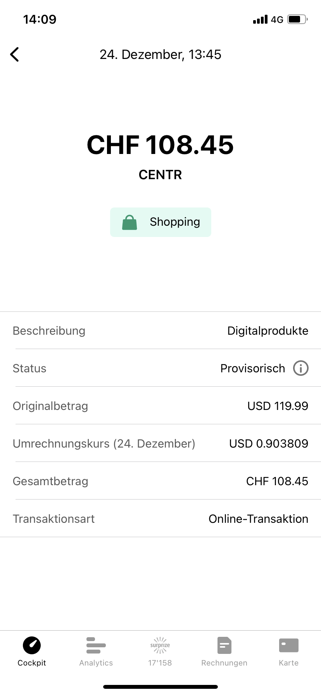Tap the Umrechnungskurs rate value
Screen dimensions: 321x695
(x=269, y=444)
